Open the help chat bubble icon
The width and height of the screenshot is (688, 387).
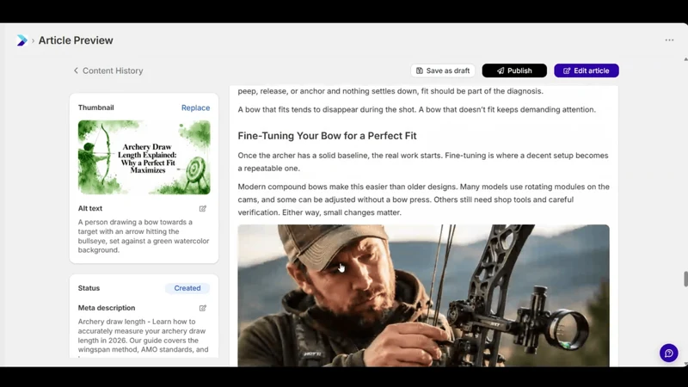tap(669, 353)
